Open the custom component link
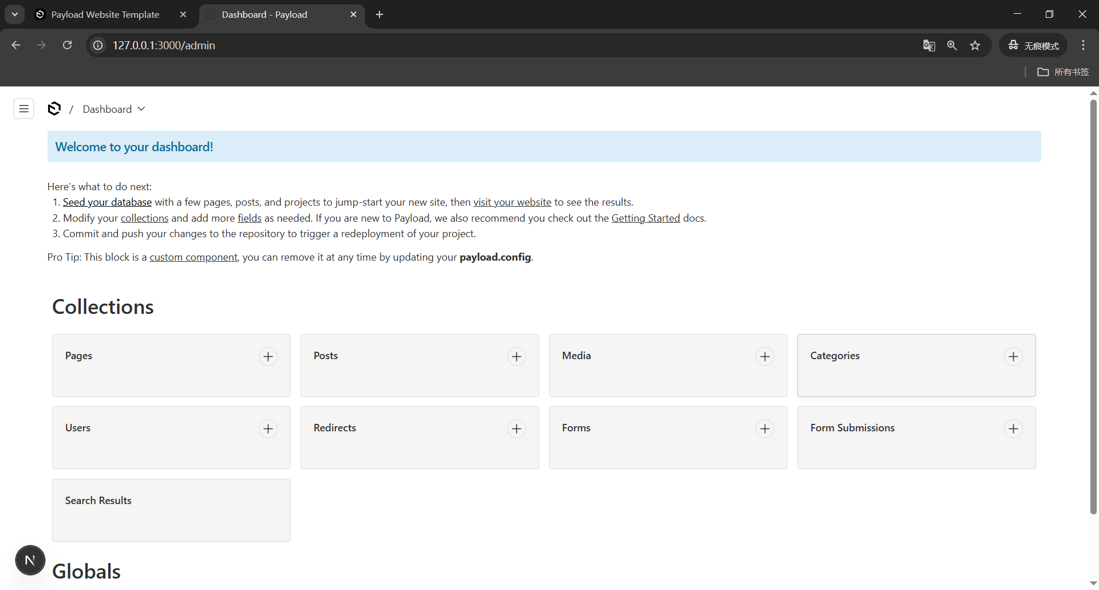Viewport: 1099px width, 590px height. coord(193,257)
